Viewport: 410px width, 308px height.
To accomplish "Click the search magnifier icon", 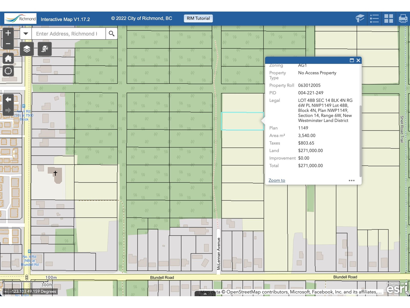I will 111,33.
